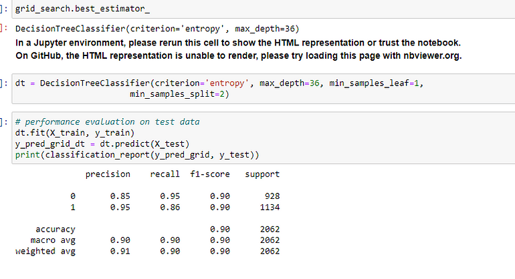Click the DecisionTreeClassifier output text
This screenshot has height=279, width=515.
[x=157, y=29]
